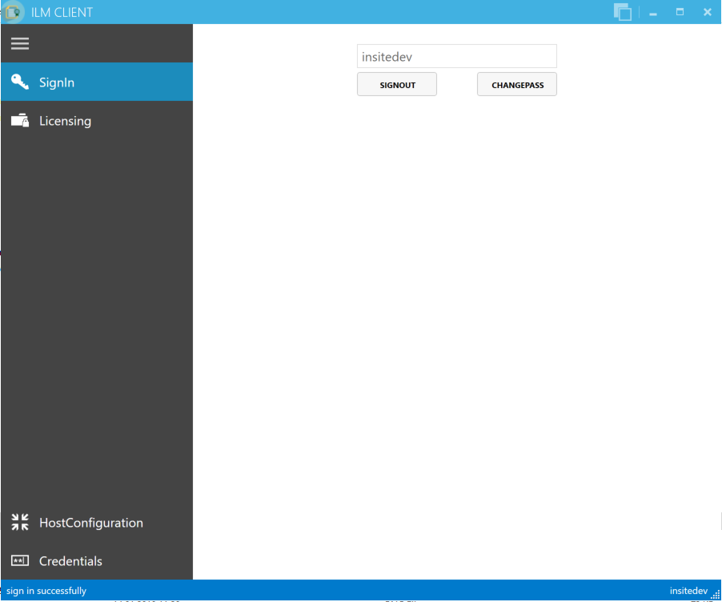Click the overlapping windows icon in the title bar
The image size is (722, 602).
pos(623,12)
